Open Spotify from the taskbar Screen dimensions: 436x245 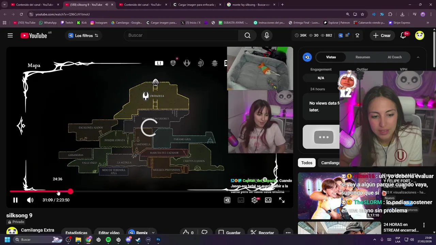click(x=108, y=240)
